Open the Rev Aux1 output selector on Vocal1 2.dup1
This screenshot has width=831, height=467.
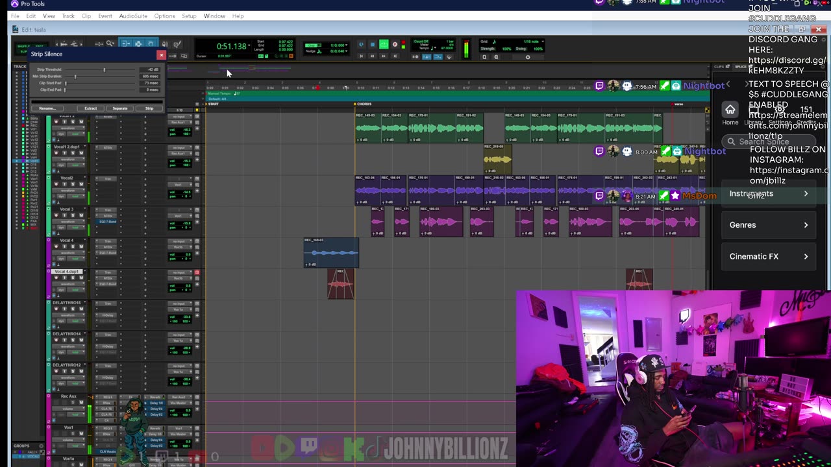(180, 153)
